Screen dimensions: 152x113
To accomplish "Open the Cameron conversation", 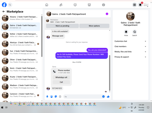I will pos(20,95).
